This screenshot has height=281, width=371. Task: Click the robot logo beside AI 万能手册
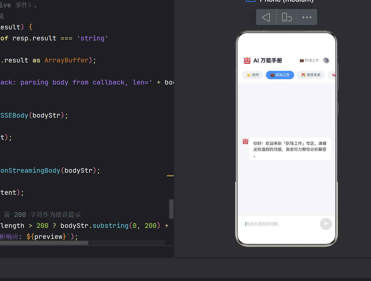247,60
